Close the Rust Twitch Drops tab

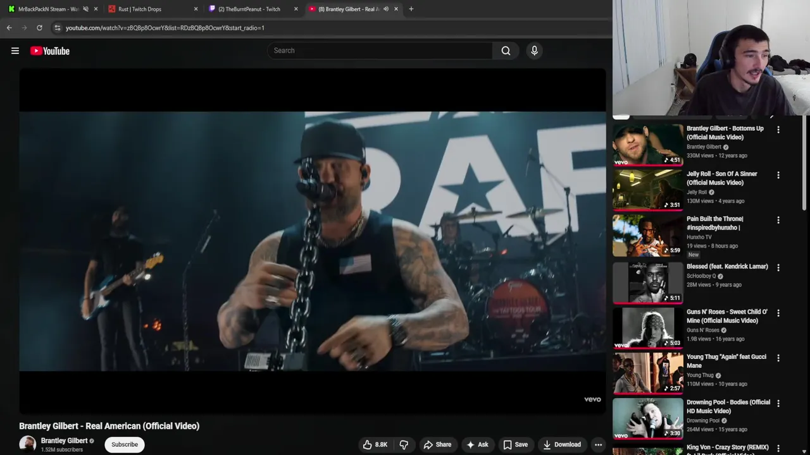196,9
